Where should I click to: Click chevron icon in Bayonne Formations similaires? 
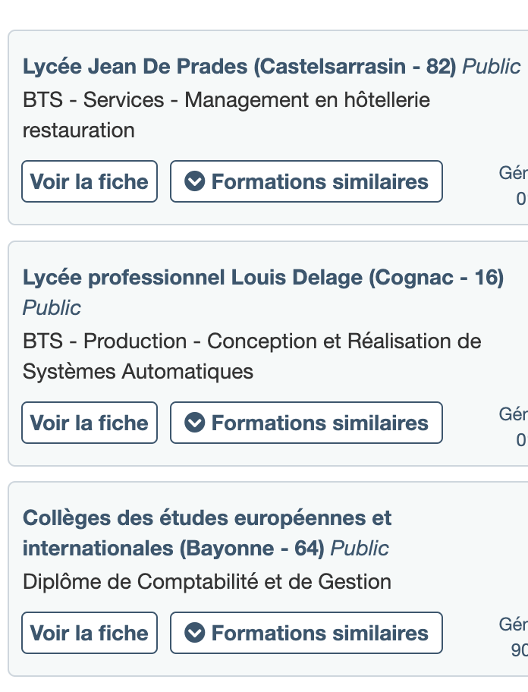point(194,633)
